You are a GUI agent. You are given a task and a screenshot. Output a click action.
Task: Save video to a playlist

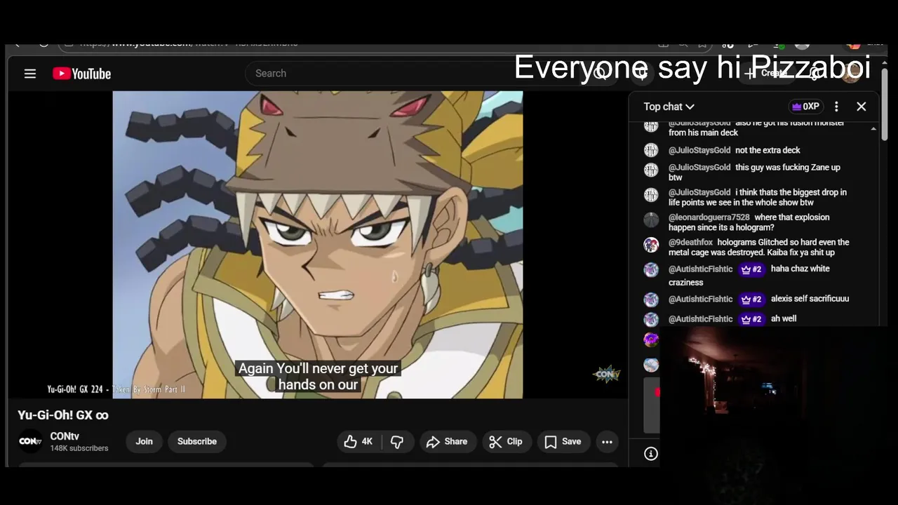563,441
